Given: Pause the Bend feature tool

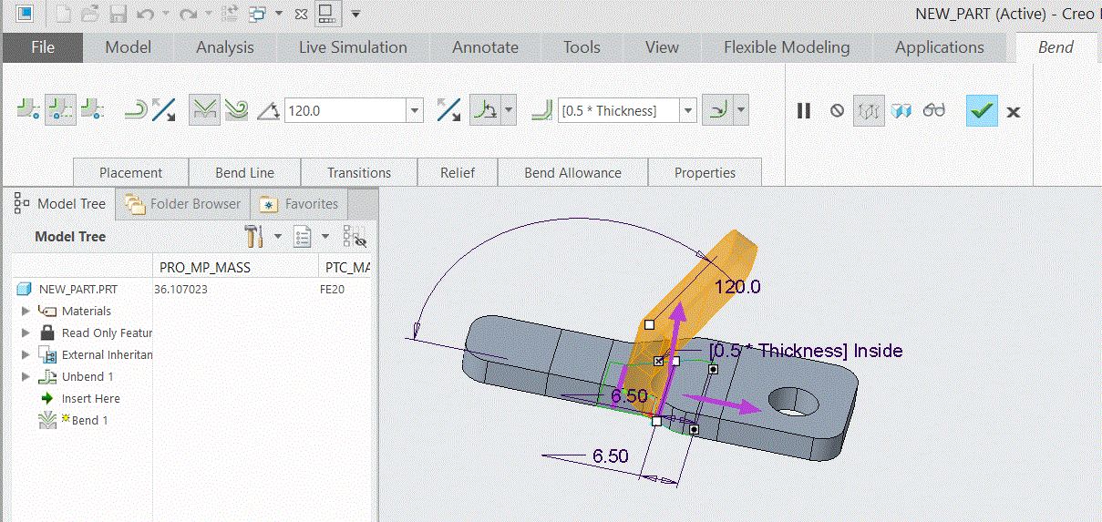Looking at the screenshot, I should pos(803,110).
